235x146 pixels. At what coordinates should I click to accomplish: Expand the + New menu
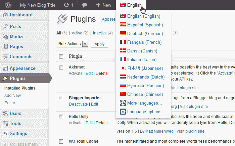coord(103,5)
